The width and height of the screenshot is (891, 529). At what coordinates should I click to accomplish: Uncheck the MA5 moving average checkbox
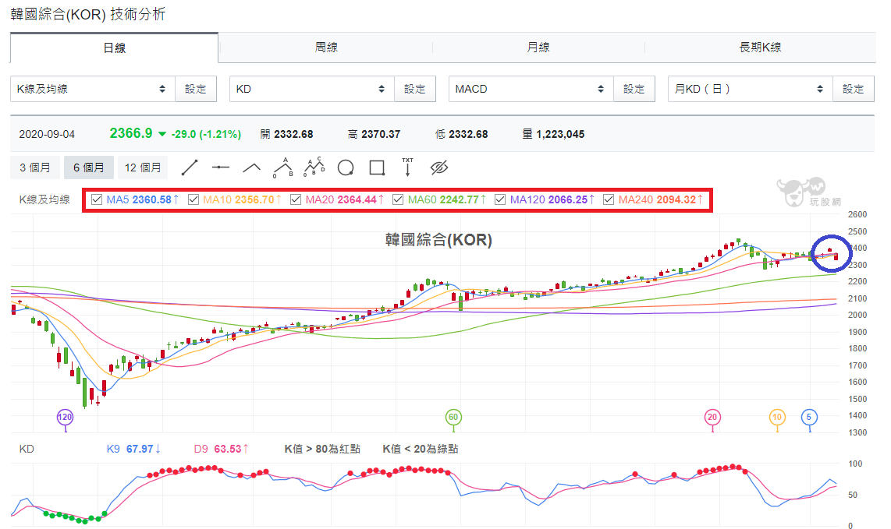tap(97, 199)
